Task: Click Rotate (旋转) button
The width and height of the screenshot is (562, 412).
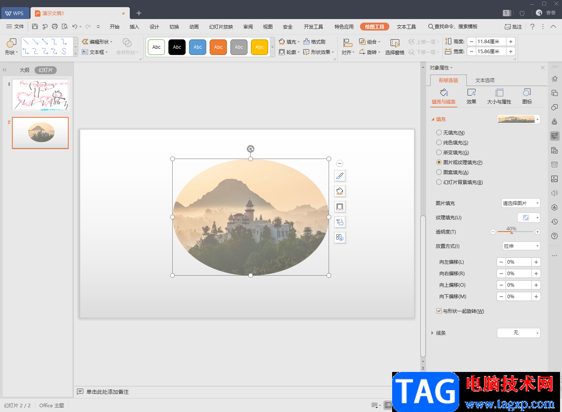Action: coord(370,52)
